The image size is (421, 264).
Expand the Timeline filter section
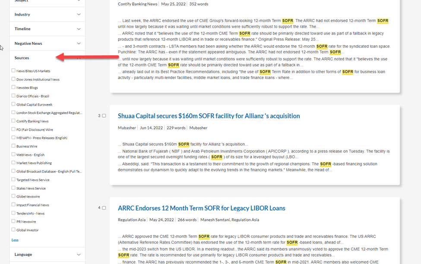point(47,29)
